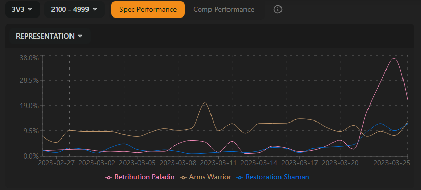421x190 pixels.
Task: Toggle the Restoration Shaman legend entry
Action: [x=272, y=177]
